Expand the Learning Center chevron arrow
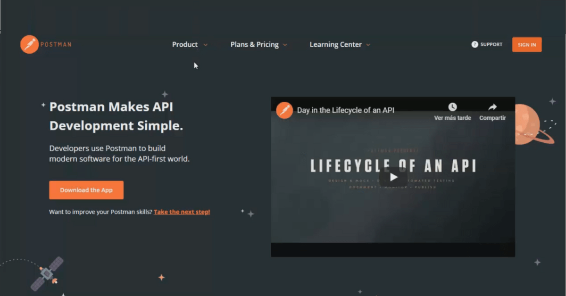This screenshot has height=296, width=566. 368,45
